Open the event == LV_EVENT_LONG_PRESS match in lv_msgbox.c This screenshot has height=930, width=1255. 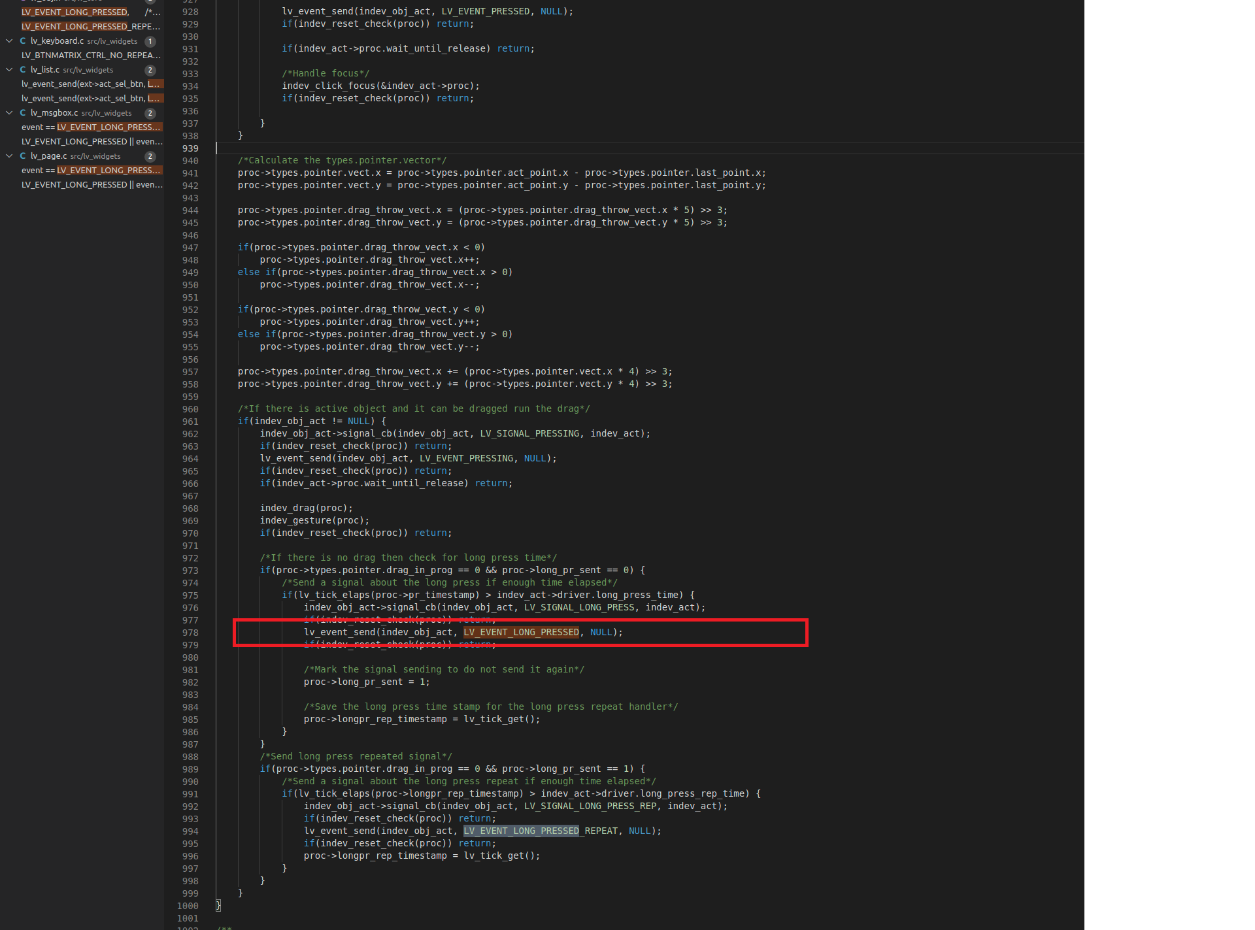(x=90, y=127)
